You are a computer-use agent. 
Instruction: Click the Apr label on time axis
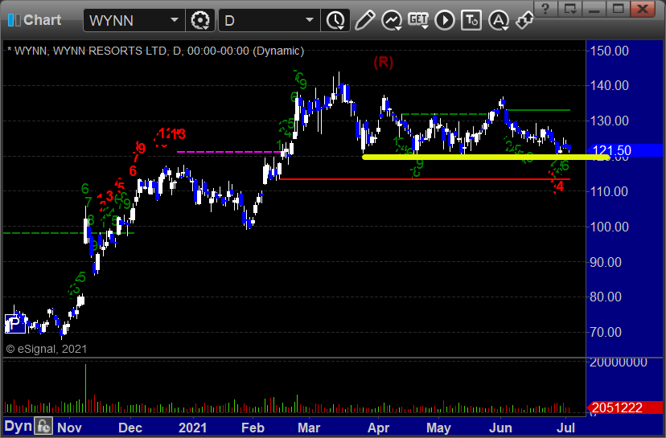(379, 428)
